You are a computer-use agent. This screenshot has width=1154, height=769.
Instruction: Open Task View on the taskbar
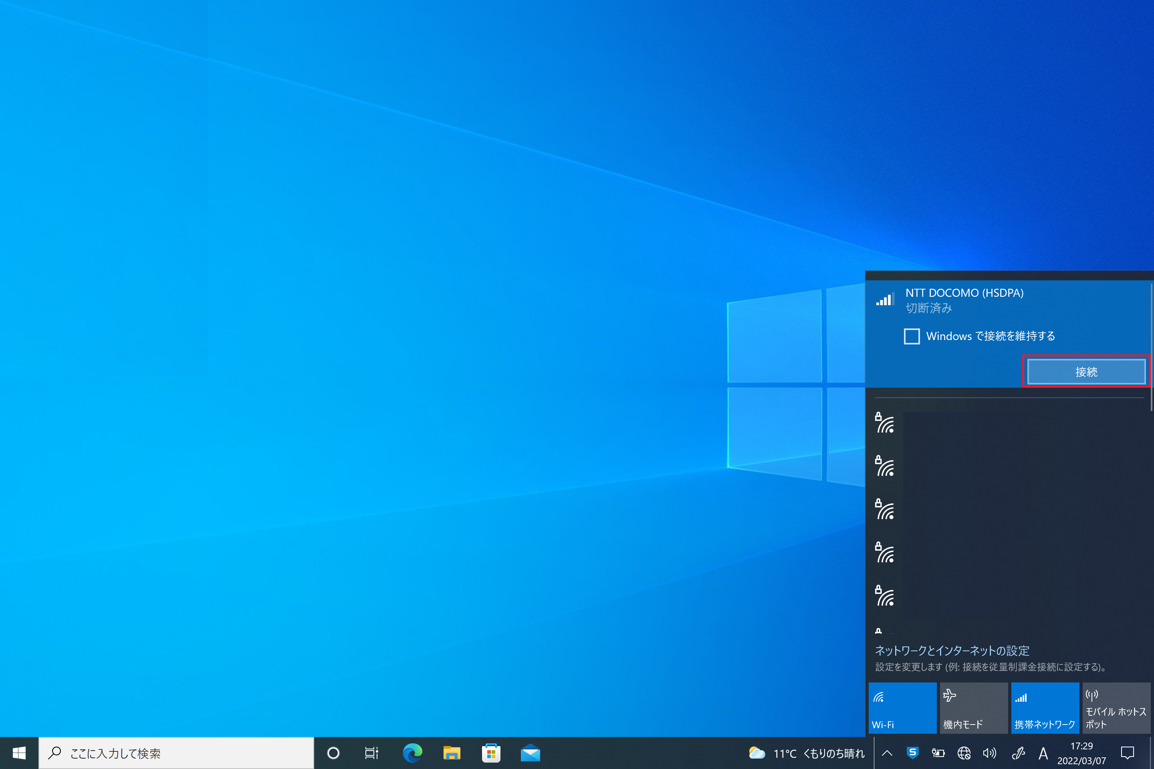point(371,753)
